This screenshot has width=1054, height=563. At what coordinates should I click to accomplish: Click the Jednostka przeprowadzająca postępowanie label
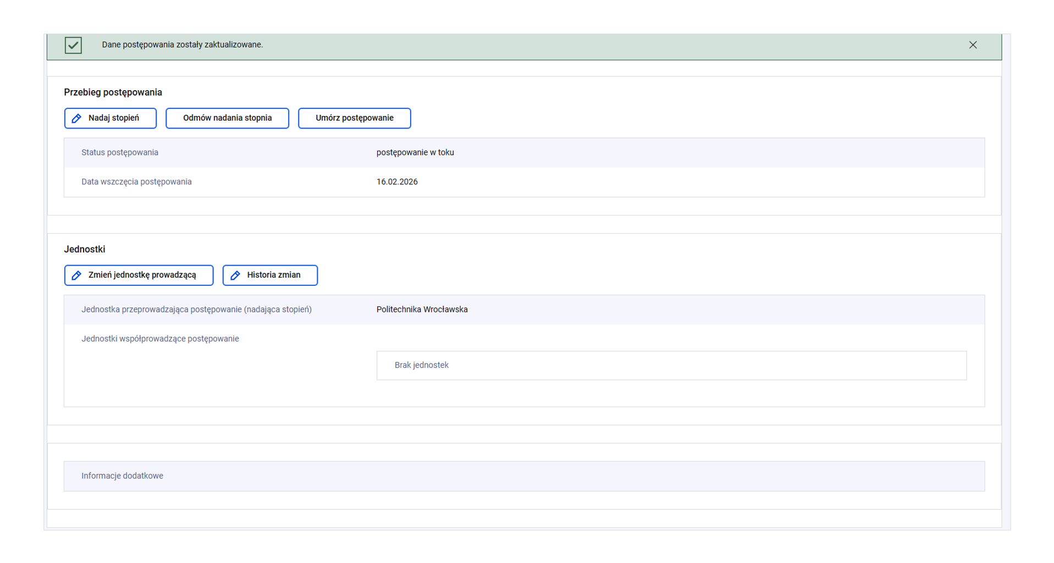pyautogui.click(x=196, y=310)
